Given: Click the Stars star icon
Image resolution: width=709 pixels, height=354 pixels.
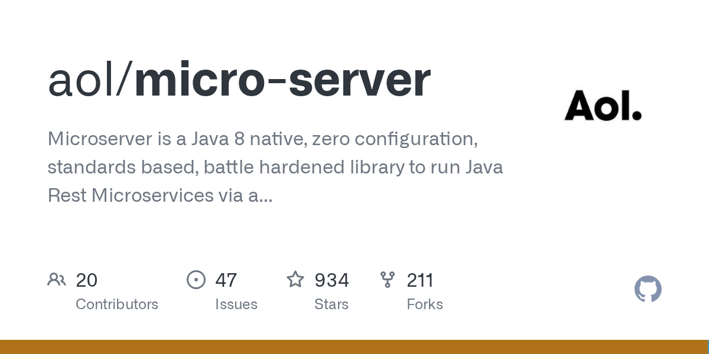Looking at the screenshot, I should point(295,279).
